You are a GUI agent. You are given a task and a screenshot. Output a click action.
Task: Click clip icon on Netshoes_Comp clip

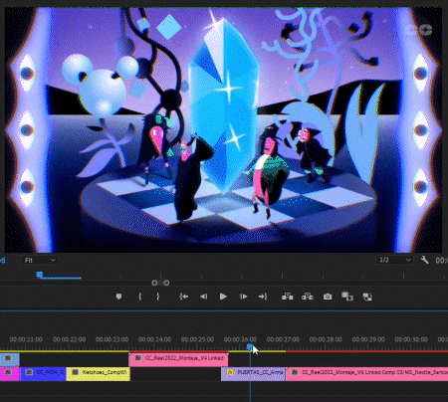tap(76, 372)
